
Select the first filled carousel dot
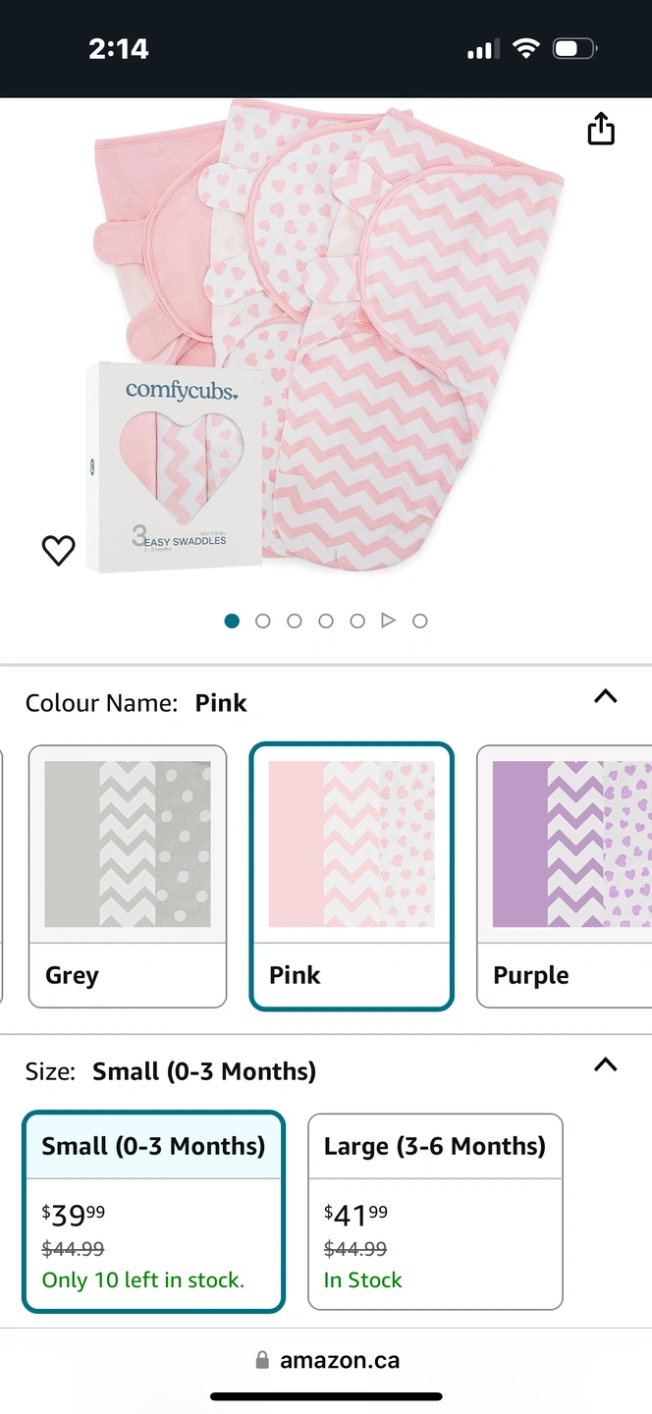pos(232,621)
